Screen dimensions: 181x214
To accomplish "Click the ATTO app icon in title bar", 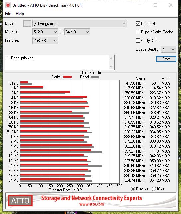I will point(8,5).
